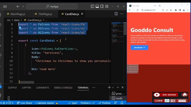Start Live Share from the status bar
The image size is (191, 107).
24,103
